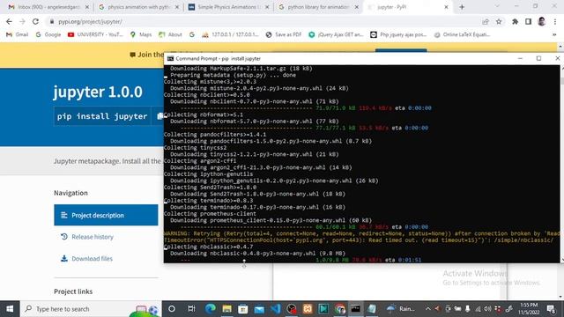Open Microsoft Store from taskbar

pos(243,309)
